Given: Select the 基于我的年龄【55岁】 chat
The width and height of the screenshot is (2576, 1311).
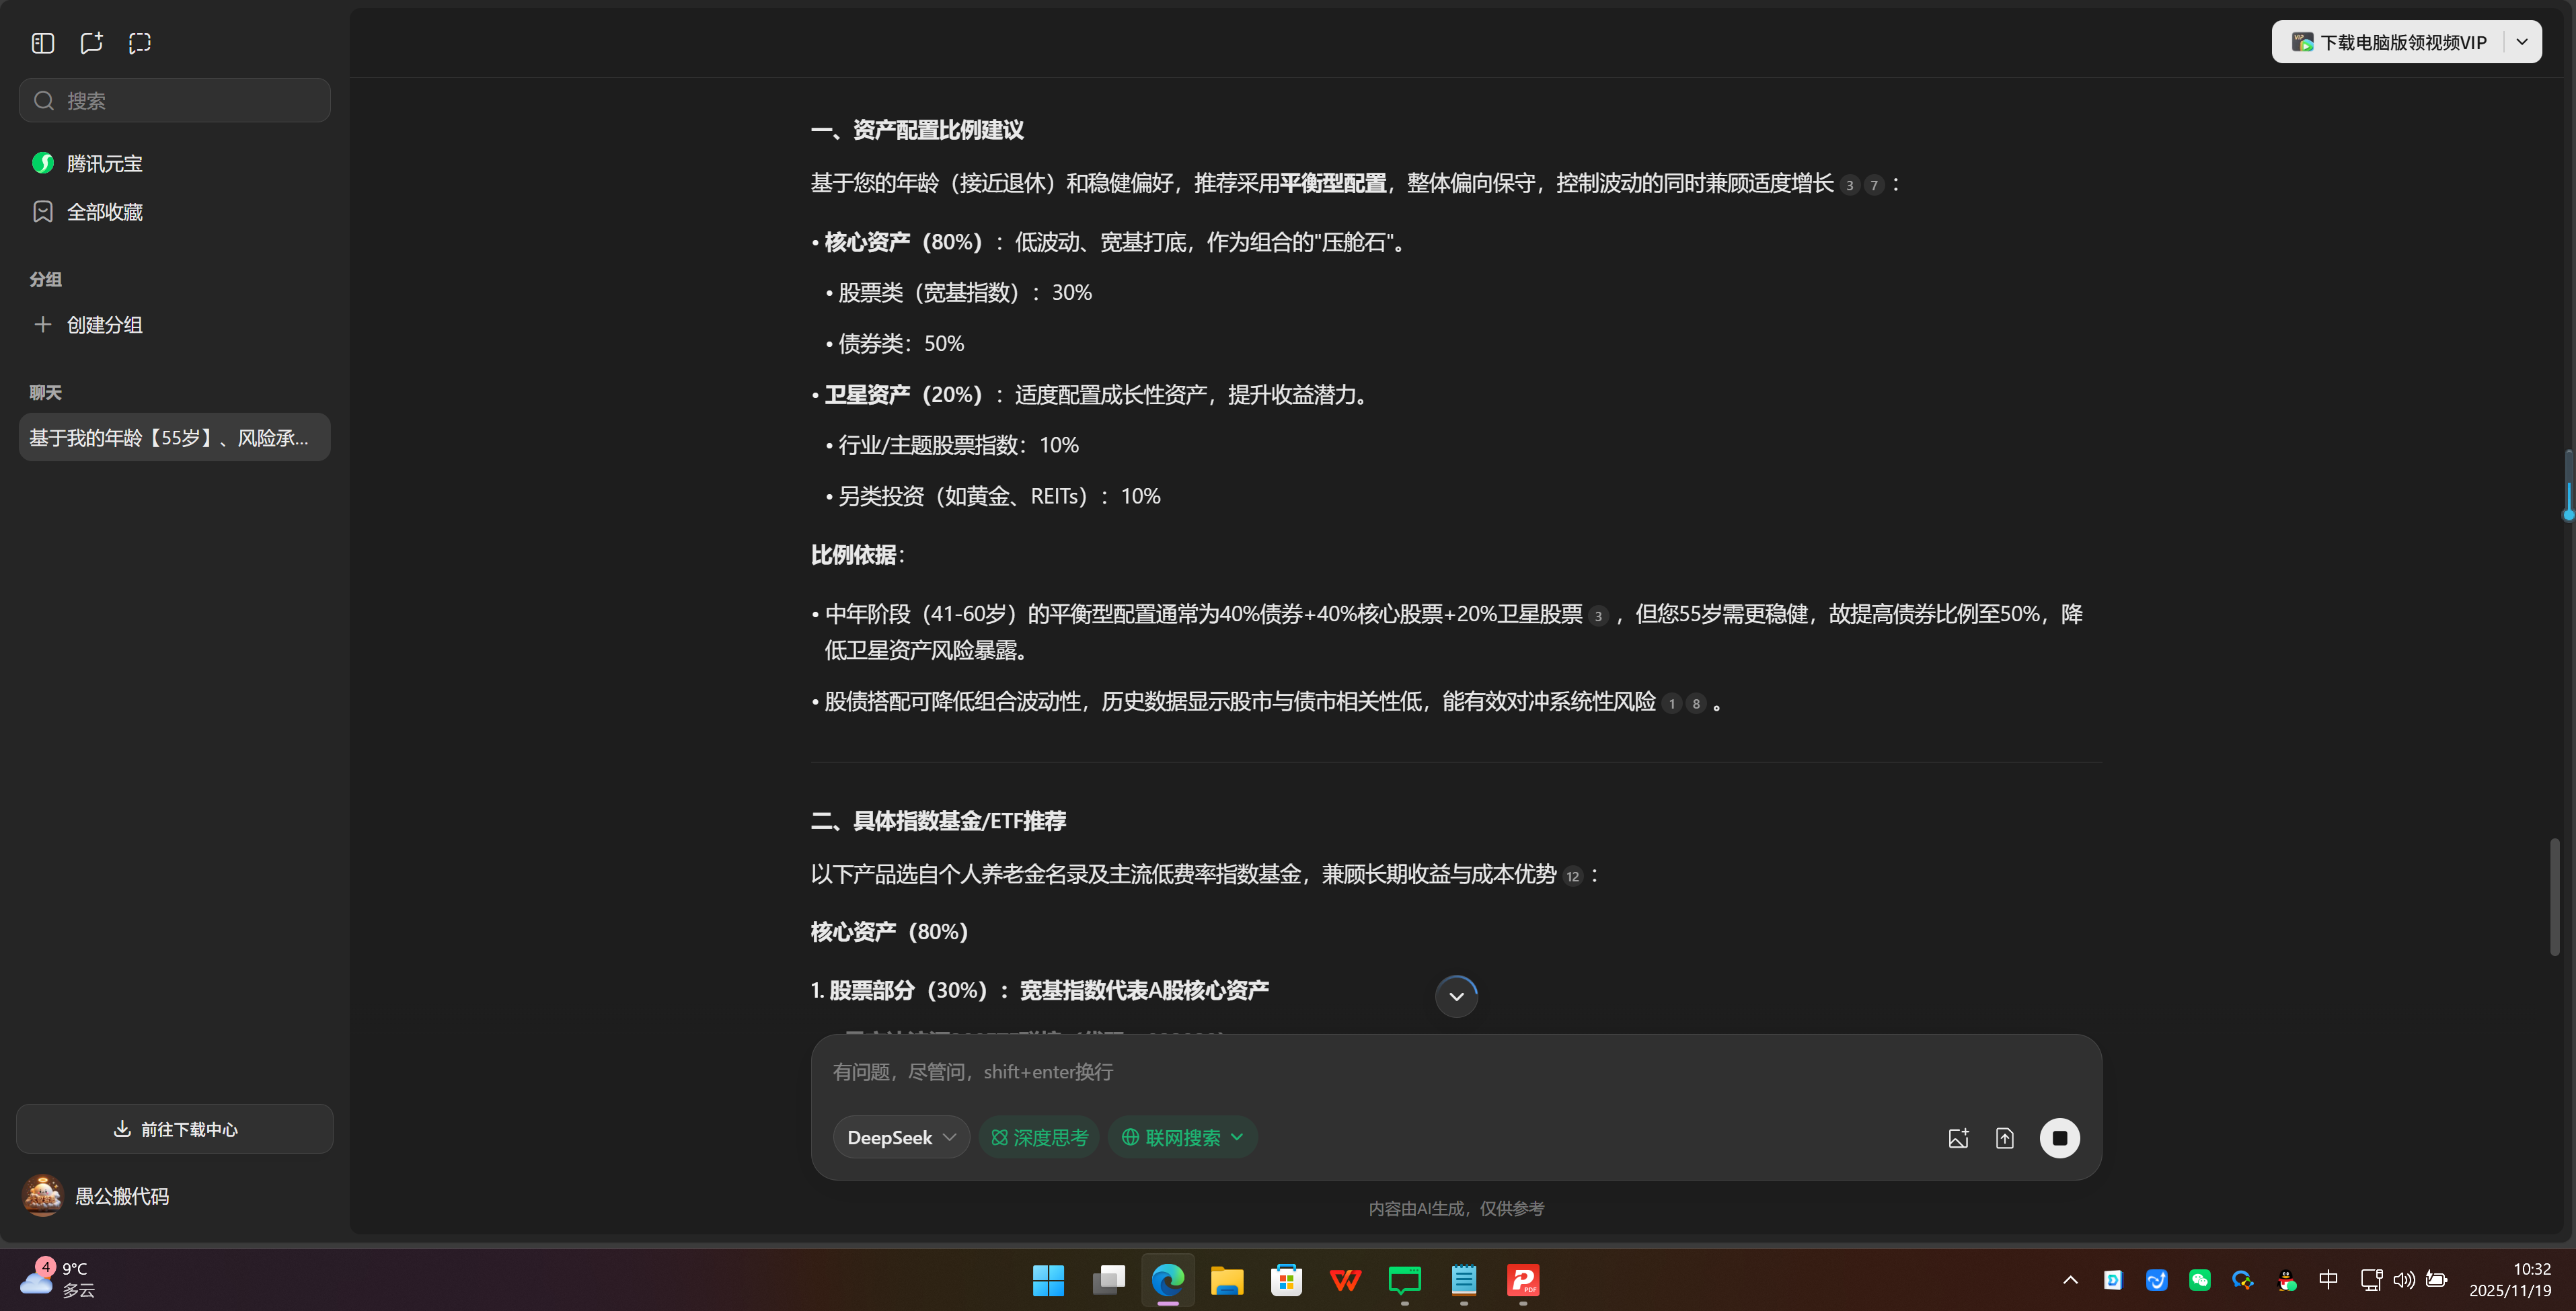Looking at the screenshot, I should pos(173,437).
